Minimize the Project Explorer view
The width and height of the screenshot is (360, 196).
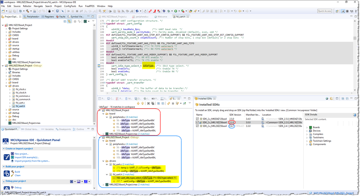(88, 17)
